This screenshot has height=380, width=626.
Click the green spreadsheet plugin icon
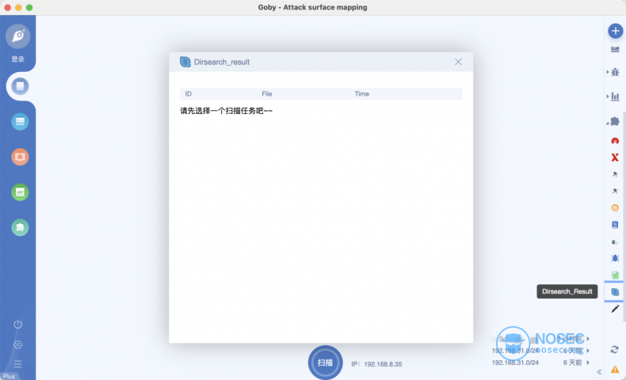(615, 275)
